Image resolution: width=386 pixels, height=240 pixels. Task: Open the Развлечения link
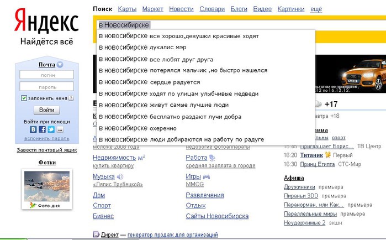click(x=205, y=195)
